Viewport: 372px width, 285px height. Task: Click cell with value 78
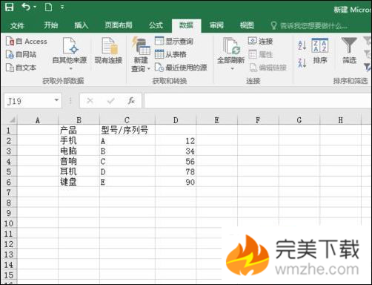coord(176,171)
